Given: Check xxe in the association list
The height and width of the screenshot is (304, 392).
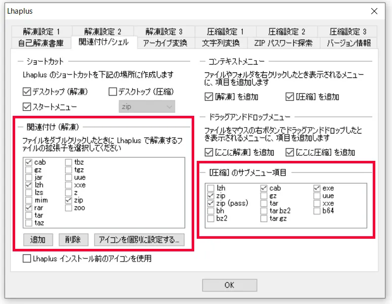Looking at the screenshot, I should (68, 185).
